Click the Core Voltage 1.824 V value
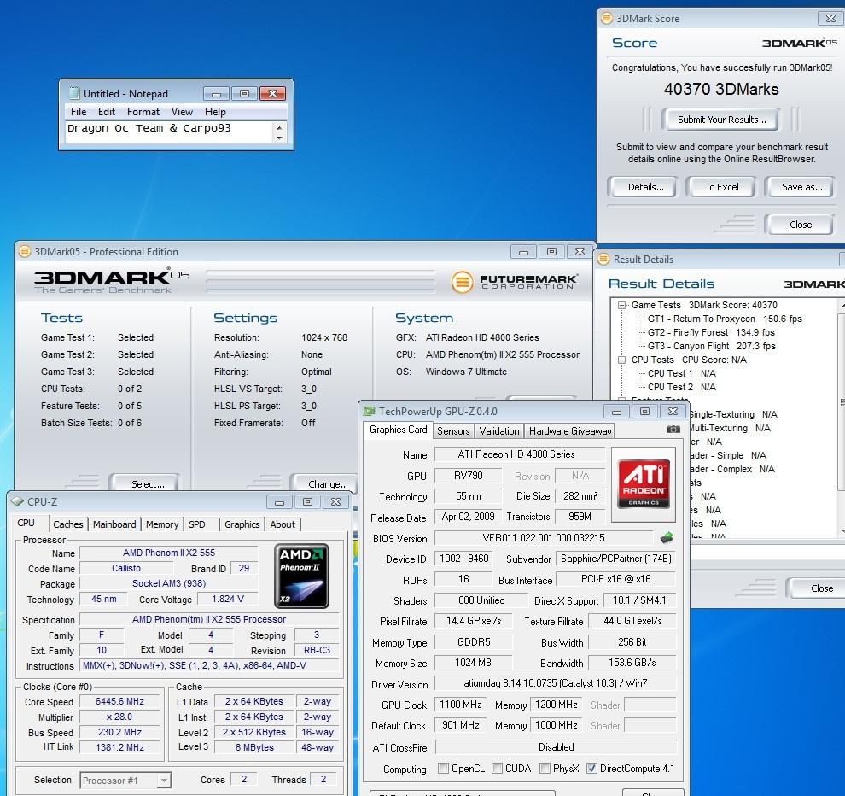Viewport: 845px width, 796px height. pyautogui.click(x=227, y=600)
